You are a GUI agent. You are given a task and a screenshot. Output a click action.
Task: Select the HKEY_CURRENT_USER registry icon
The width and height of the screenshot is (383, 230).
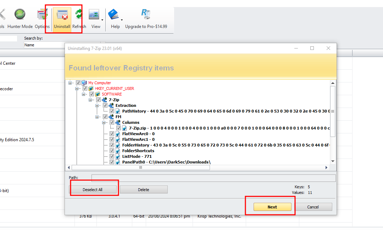click(x=91, y=88)
